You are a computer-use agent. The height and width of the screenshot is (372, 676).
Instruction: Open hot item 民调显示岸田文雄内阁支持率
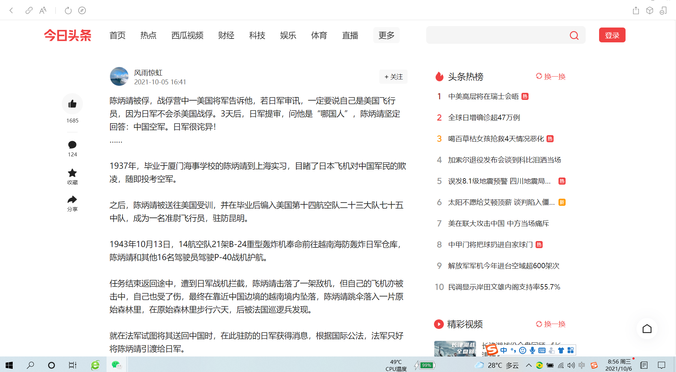[x=504, y=287]
